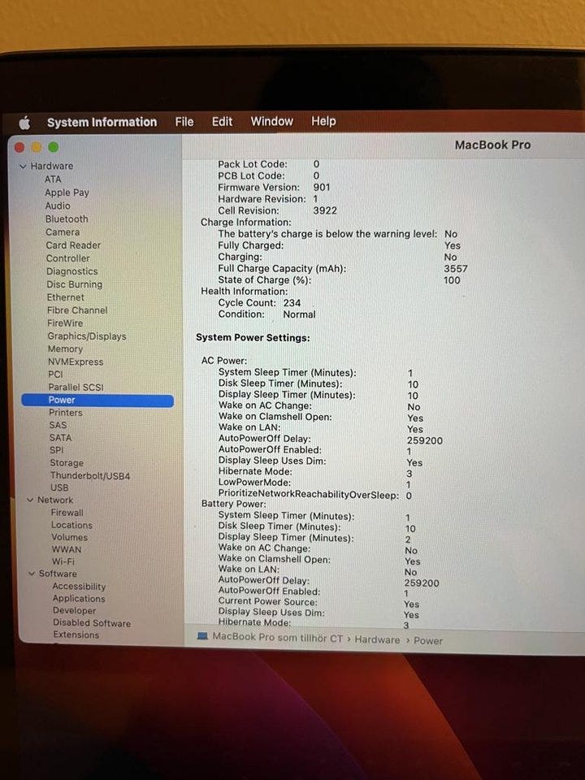Select Bluetooth in the sidebar
Screen dimensions: 585x780
pyautogui.click(x=67, y=219)
